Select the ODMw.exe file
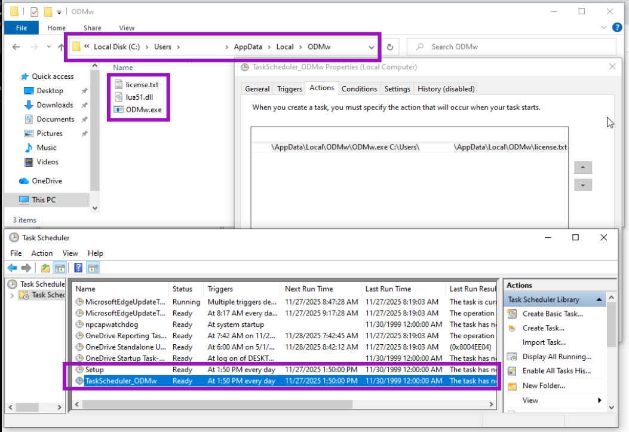Screen dimensions: 629x432 point(143,109)
